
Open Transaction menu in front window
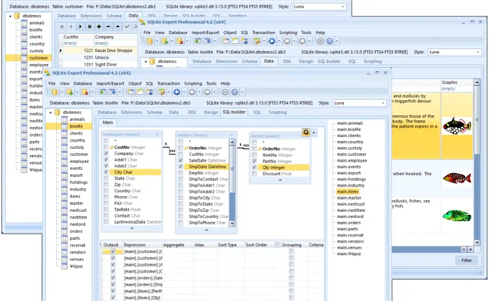tap(169, 84)
